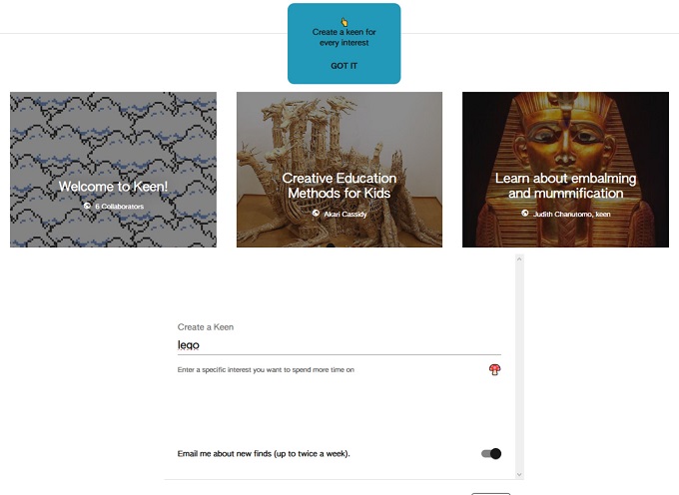Click the toothpick dragon sculpture image
679x495 pixels.
(339, 170)
